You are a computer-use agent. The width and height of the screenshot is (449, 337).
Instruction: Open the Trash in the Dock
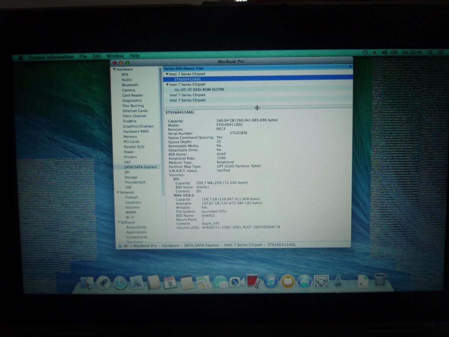click(x=380, y=280)
